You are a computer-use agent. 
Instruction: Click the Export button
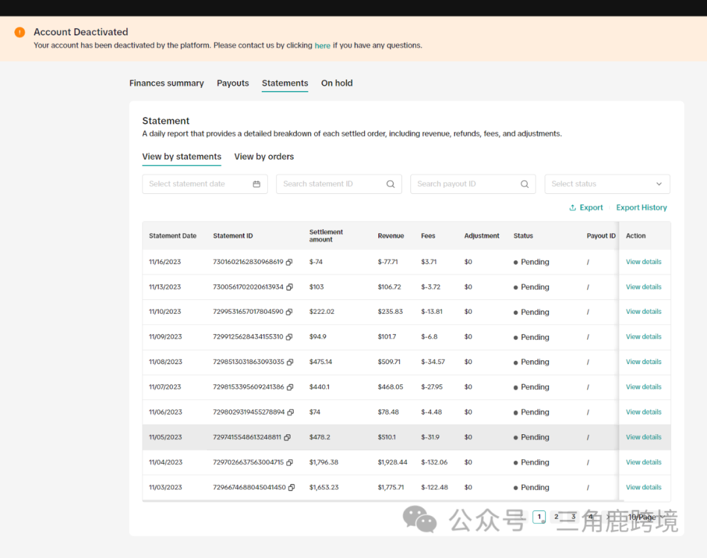coord(586,208)
